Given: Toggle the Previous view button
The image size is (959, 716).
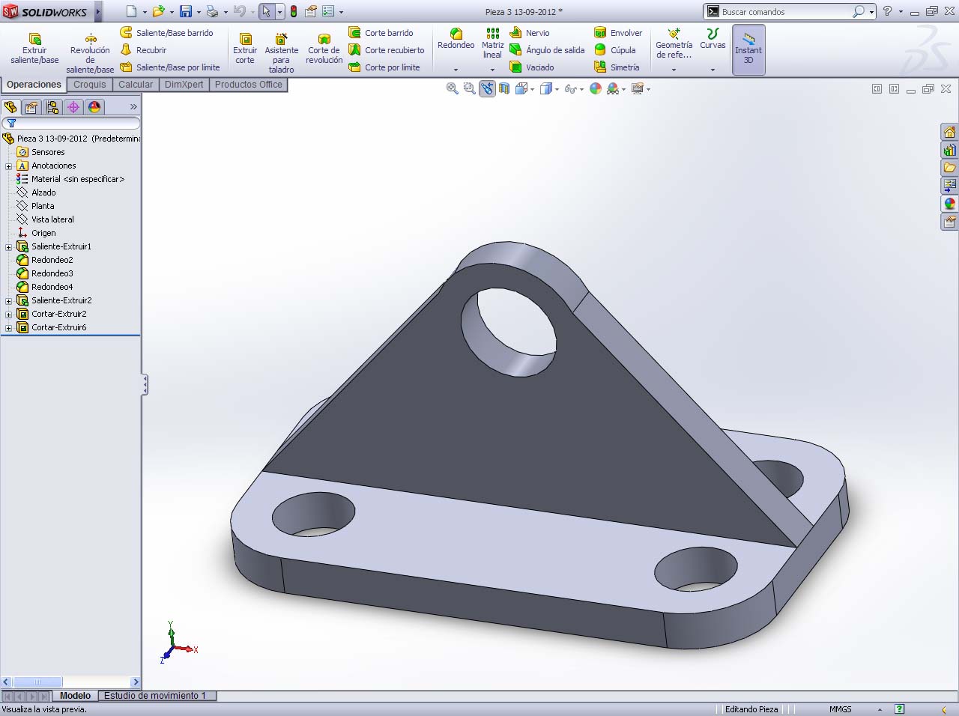Looking at the screenshot, I should tap(487, 88).
